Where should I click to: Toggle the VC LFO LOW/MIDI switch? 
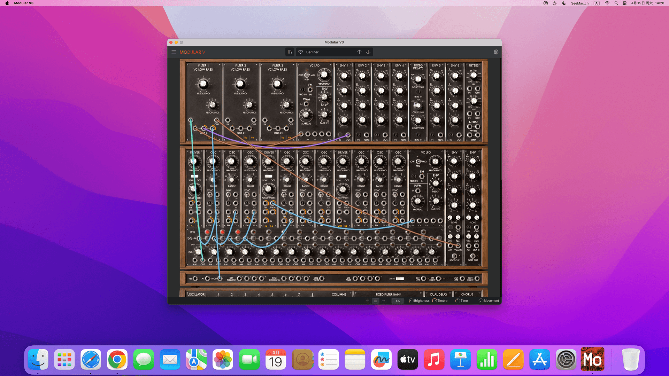(307, 75)
